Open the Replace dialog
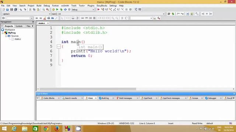The height and width of the screenshot is (132, 236). [x=48, y=10]
